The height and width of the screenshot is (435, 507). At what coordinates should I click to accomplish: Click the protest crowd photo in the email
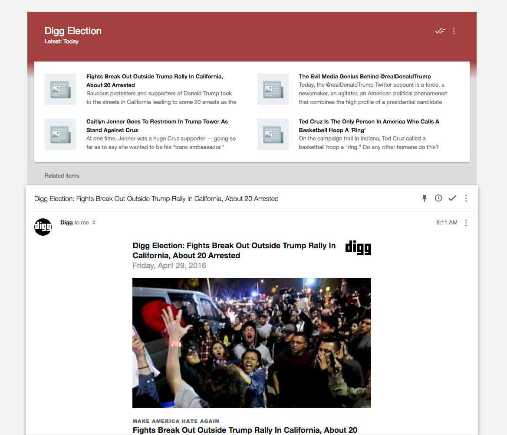tap(251, 343)
